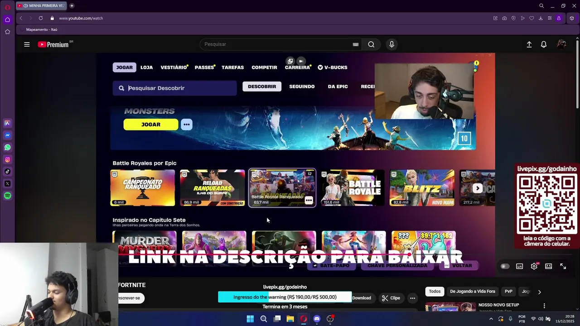This screenshot has width=580, height=326.
Task: Open YouTube account avatar menu
Action: (561, 44)
